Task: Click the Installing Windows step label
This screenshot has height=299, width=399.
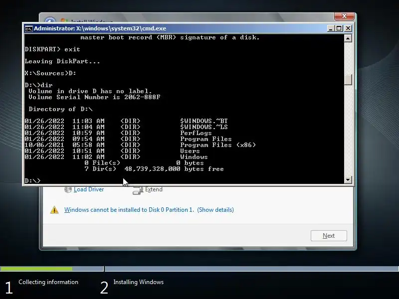Action: click(x=139, y=282)
